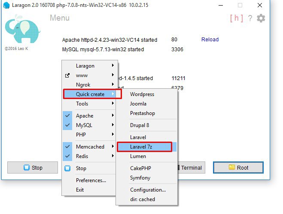Select Stop in the context menu
283x214 pixels.
pos(89,168)
